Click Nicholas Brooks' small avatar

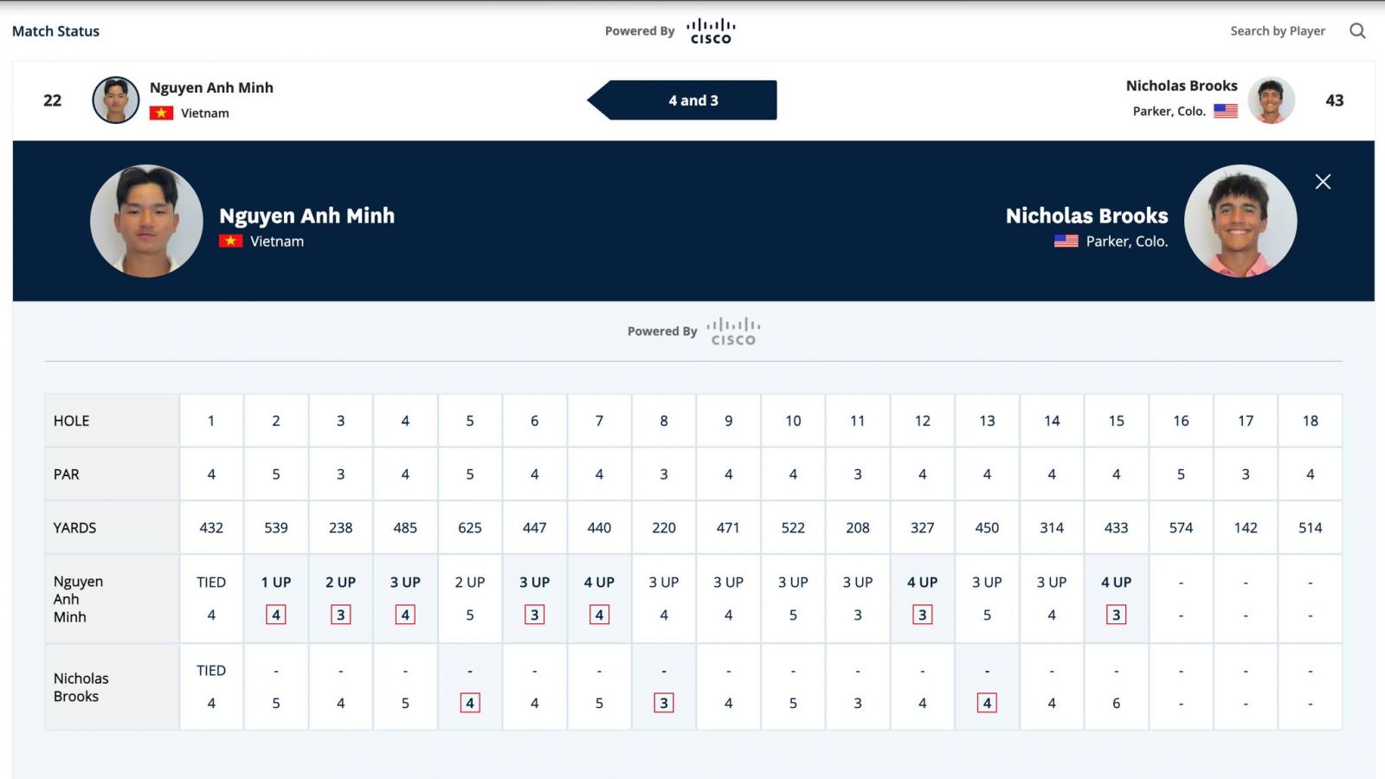(1271, 100)
